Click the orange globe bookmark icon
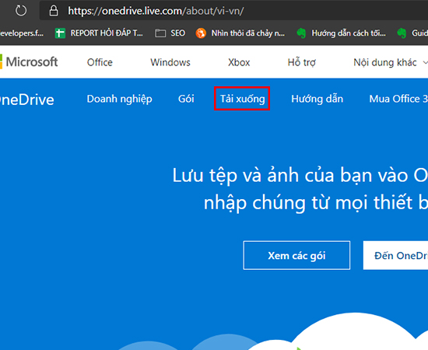Image resolution: width=428 pixels, height=350 pixels. [x=201, y=33]
